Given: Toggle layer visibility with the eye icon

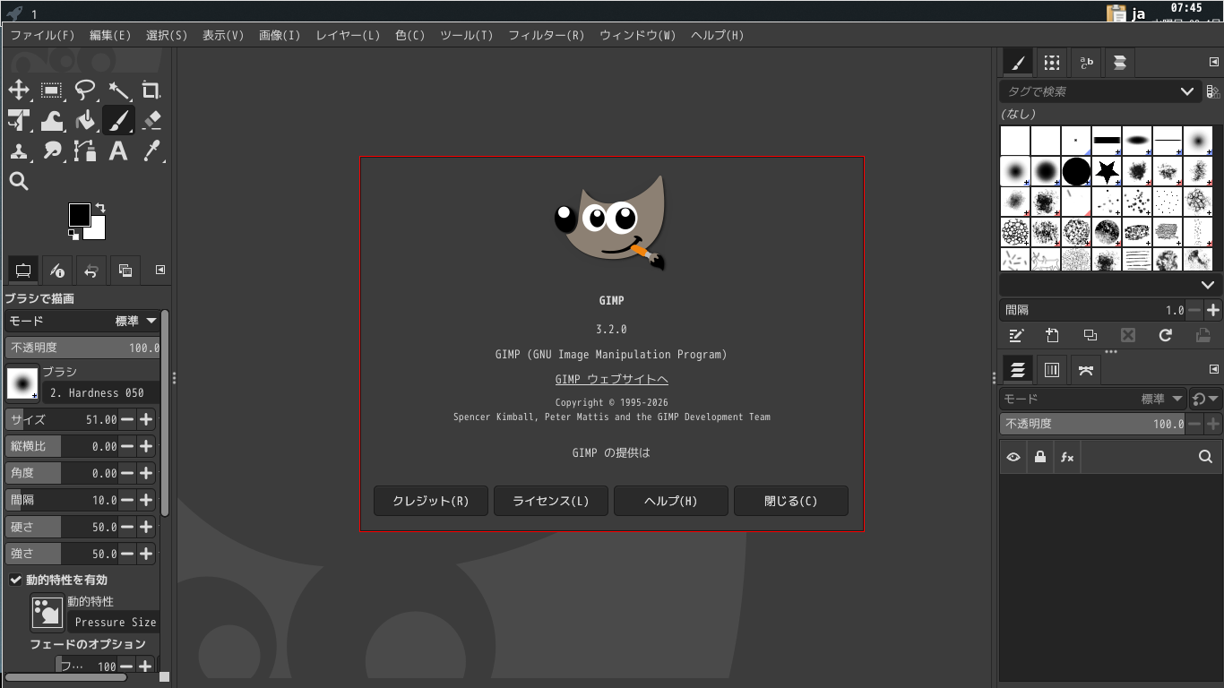Looking at the screenshot, I should click(1013, 457).
